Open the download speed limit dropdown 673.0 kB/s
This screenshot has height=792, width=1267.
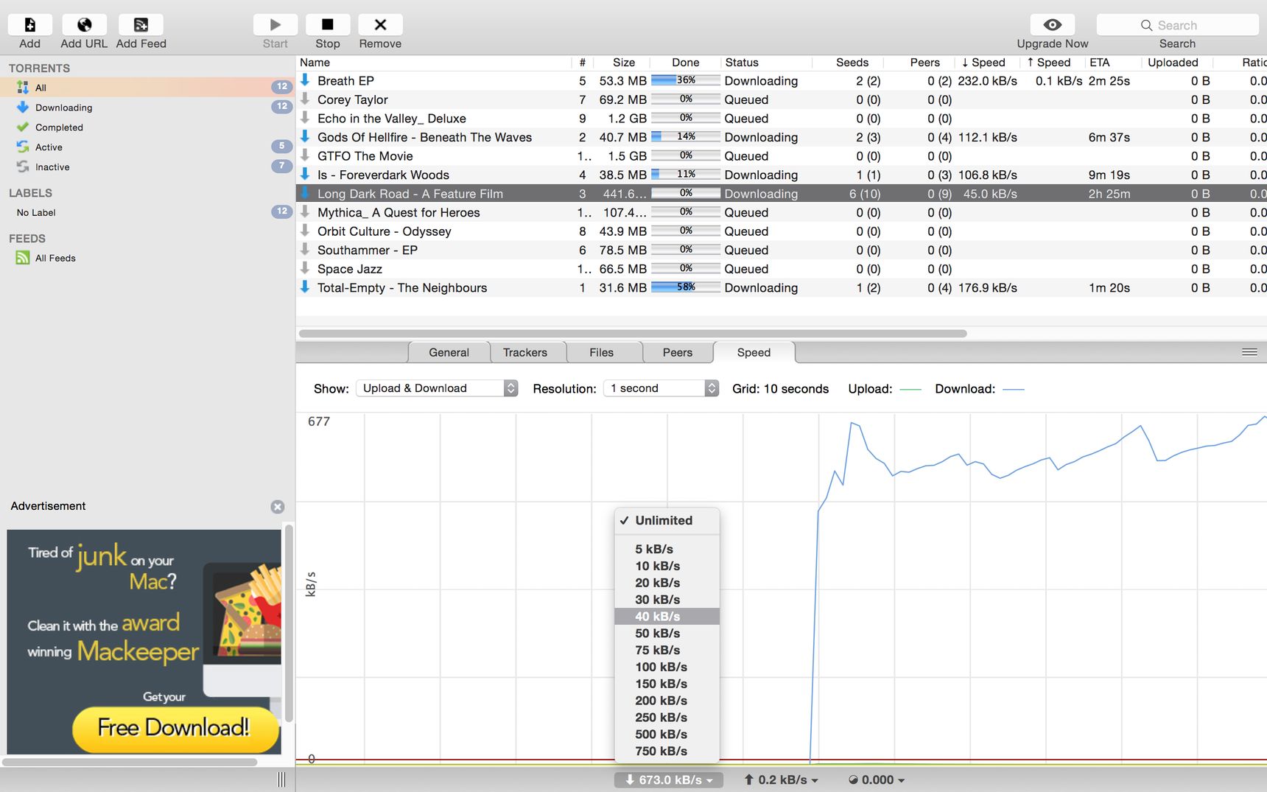669,779
